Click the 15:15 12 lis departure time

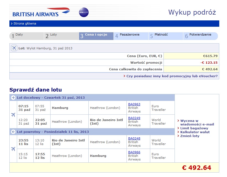[23, 156]
